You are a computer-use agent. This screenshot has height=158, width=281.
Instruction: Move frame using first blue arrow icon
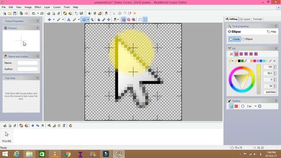pos(32,126)
